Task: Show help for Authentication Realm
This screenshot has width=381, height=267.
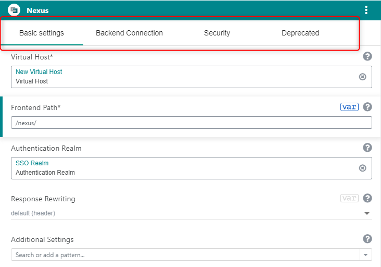Action: coord(367,148)
